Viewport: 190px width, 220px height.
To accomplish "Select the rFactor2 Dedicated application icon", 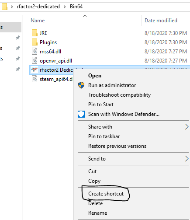I will tap(34, 70).
